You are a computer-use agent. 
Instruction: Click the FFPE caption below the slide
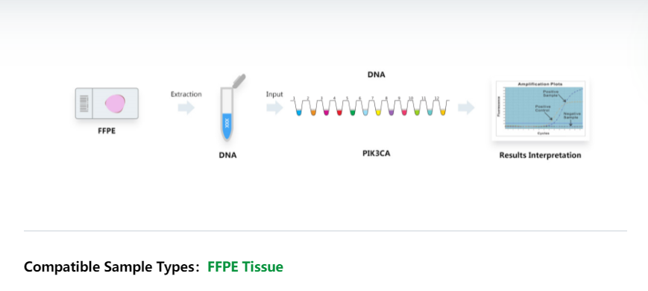click(x=107, y=131)
